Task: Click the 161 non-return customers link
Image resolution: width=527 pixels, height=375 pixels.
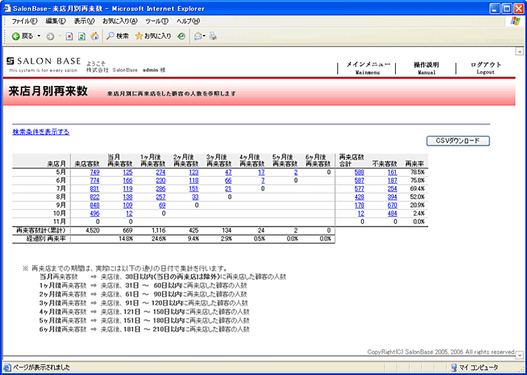Action: tap(393, 173)
